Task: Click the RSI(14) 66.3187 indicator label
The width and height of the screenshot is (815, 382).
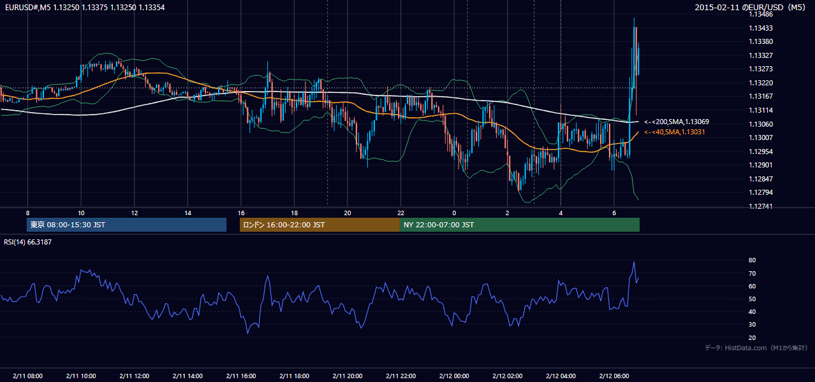Action: tap(28, 242)
